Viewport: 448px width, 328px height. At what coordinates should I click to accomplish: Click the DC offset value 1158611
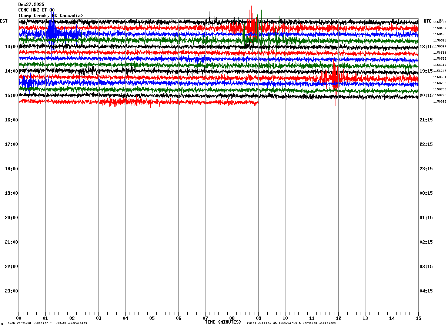tap(440, 65)
